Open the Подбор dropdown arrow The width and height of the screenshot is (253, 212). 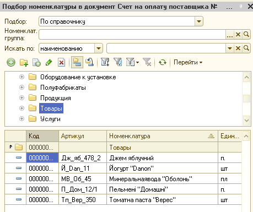[199, 21]
